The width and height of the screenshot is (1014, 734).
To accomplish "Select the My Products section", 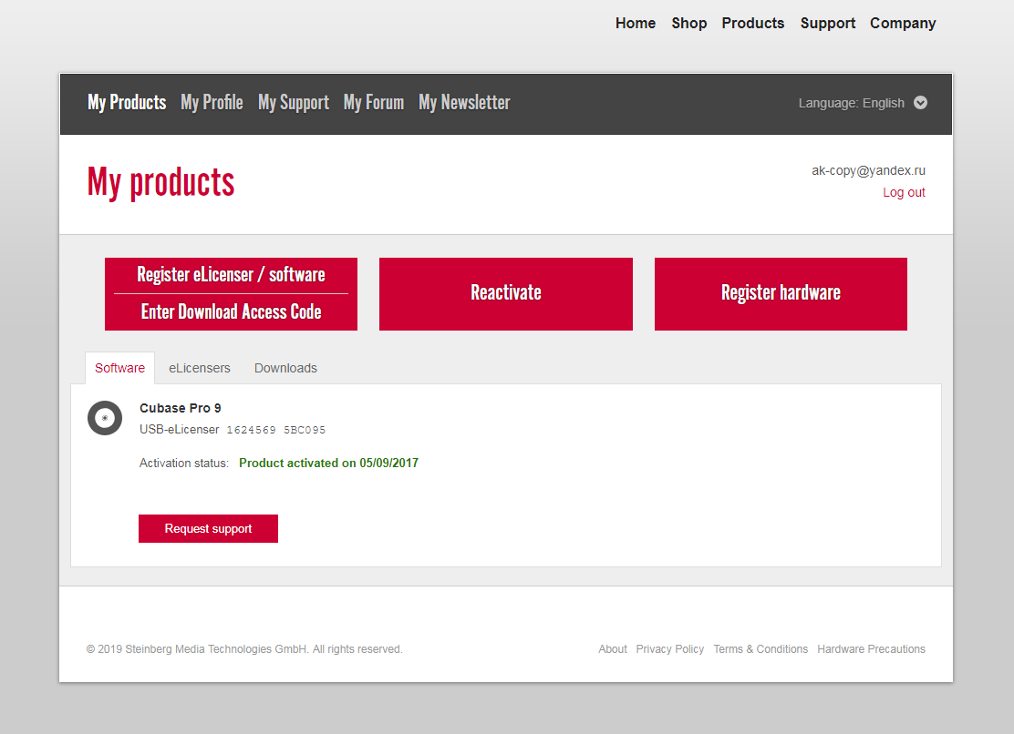I will (x=127, y=103).
